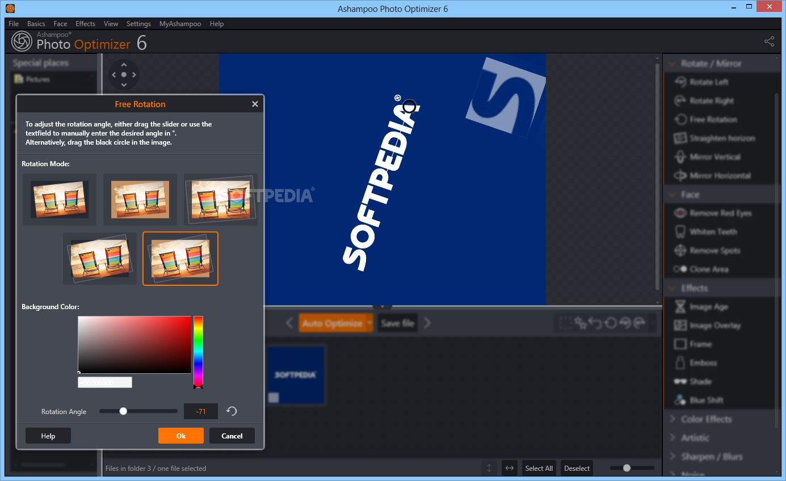Click the Cancel button
The height and width of the screenshot is (481, 786).
232,436
